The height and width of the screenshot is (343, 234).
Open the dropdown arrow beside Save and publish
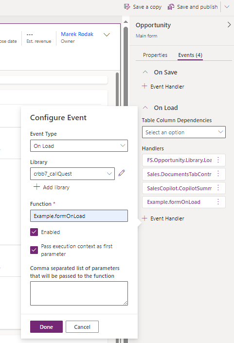click(x=227, y=7)
